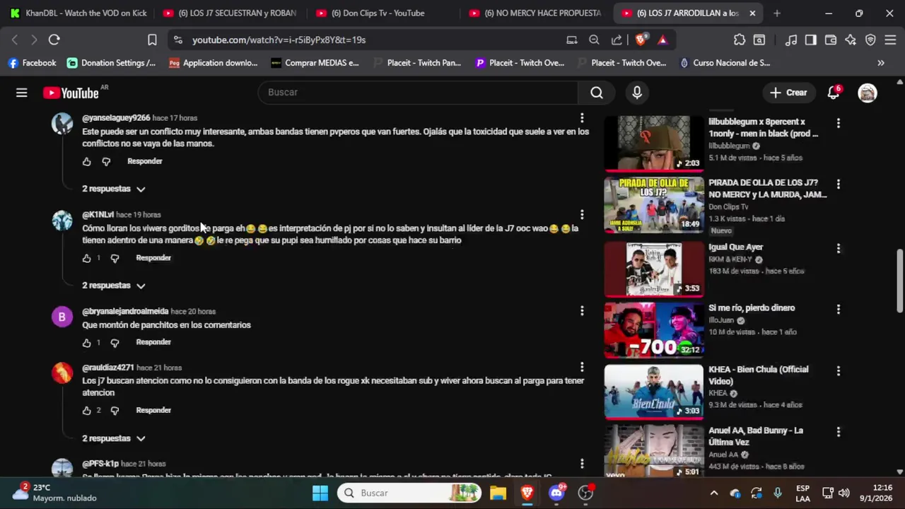Show hidden system tray icons chevron
This screenshot has height=509, width=905.
[x=714, y=493]
